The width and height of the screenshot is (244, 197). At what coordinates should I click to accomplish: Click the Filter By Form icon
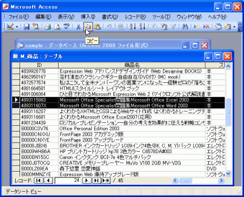[x=164, y=26]
